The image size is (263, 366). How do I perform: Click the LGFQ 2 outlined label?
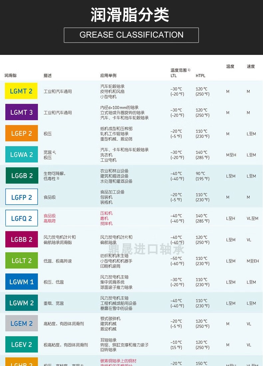click(x=21, y=218)
